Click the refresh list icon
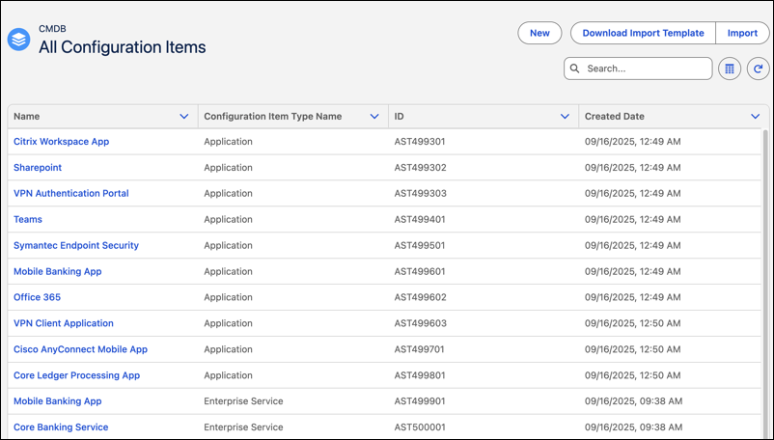 click(x=759, y=69)
